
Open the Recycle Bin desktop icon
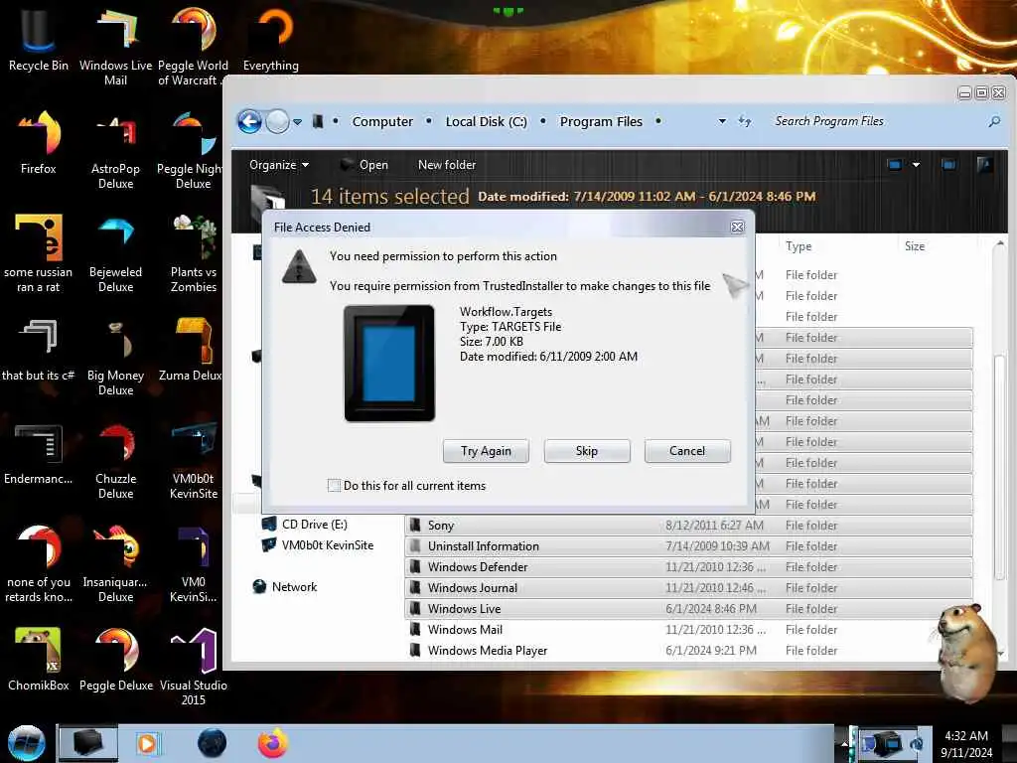pyautogui.click(x=39, y=39)
